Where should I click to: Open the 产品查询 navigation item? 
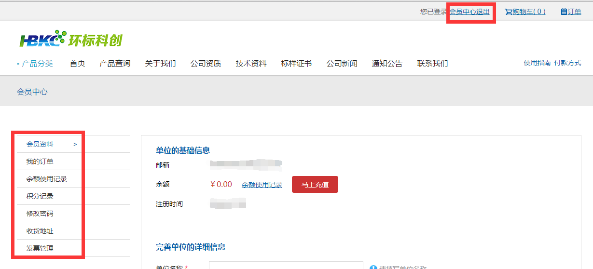pos(115,64)
